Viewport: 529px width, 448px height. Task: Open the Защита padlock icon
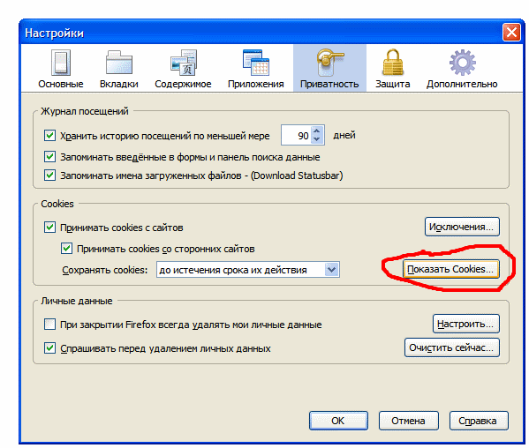pyautogui.click(x=393, y=63)
